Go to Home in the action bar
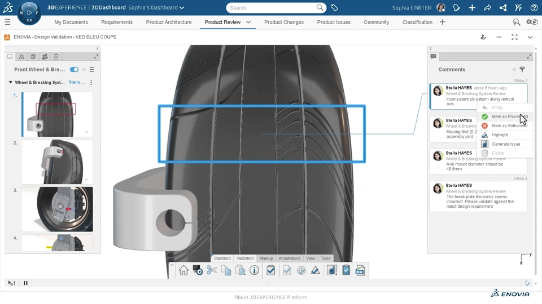 click(183, 271)
